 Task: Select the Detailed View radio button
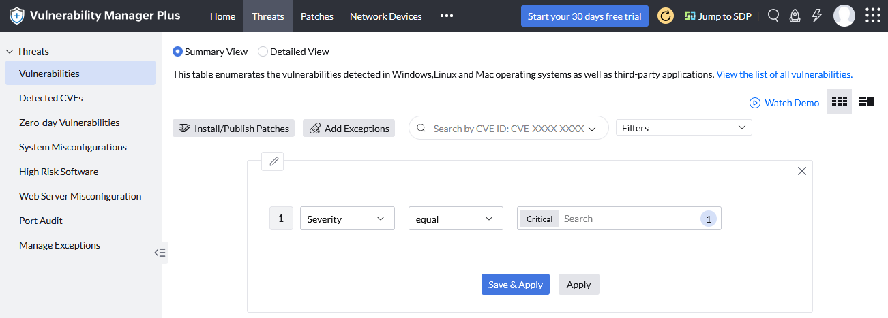point(263,51)
